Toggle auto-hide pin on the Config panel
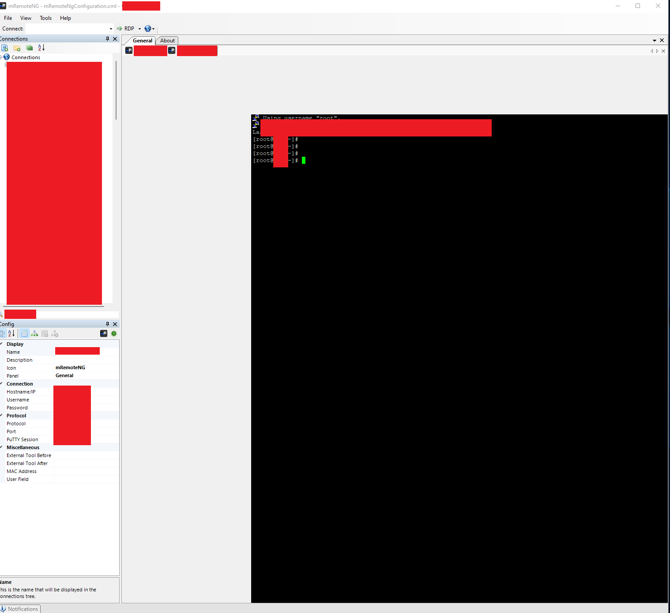Viewport: 670px width, 613px height. pos(106,324)
